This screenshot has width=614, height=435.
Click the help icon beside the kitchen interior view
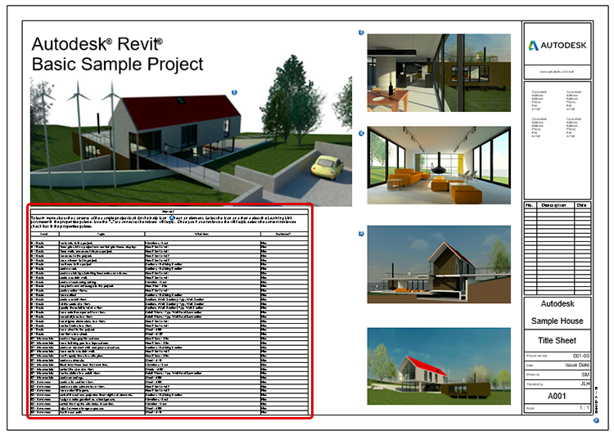coord(361,33)
